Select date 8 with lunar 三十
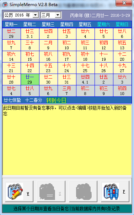This screenshot has height=215, width=134. 30,45
